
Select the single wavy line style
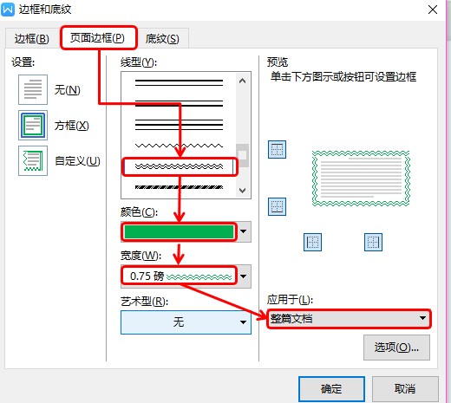point(179,146)
